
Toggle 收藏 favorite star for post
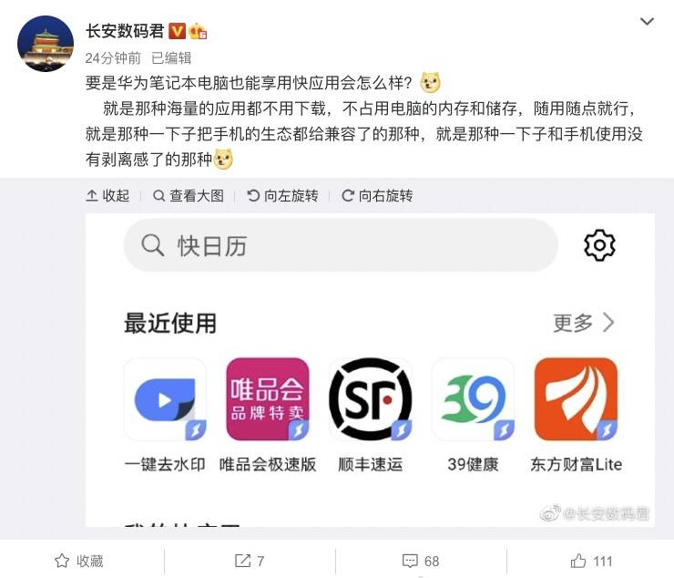[79, 561]
